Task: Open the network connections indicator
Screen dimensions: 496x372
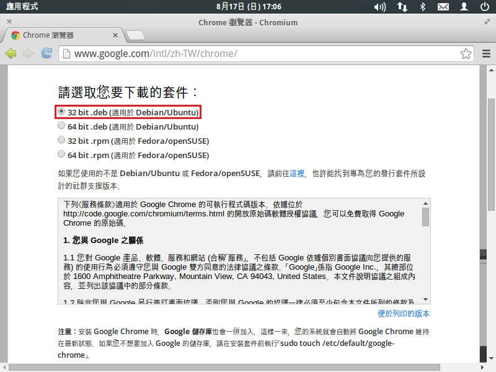Action: (402, 7)
